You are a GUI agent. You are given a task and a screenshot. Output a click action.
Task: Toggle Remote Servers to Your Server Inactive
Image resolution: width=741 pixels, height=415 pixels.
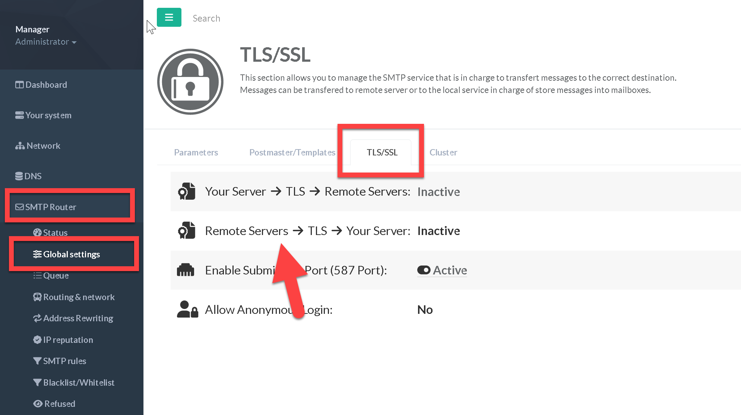(x=438, y=231)
